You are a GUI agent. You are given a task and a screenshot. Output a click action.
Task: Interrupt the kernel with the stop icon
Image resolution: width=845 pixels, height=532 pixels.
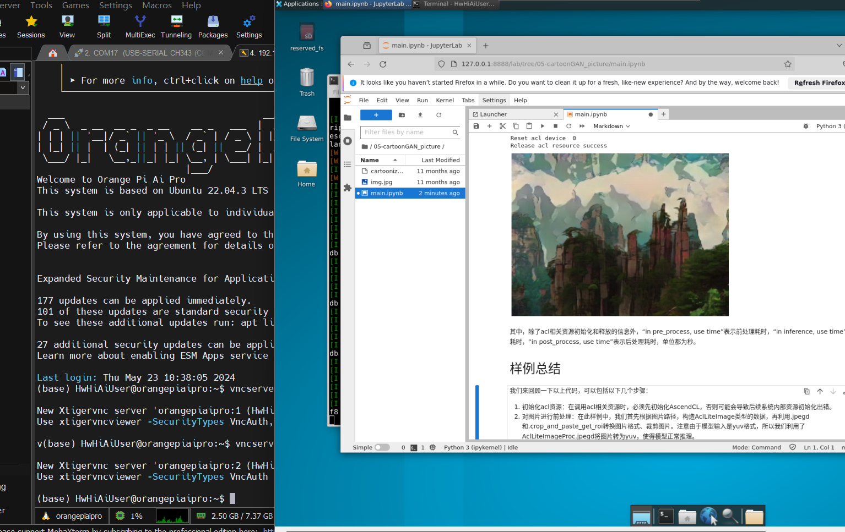pos(555,126)
